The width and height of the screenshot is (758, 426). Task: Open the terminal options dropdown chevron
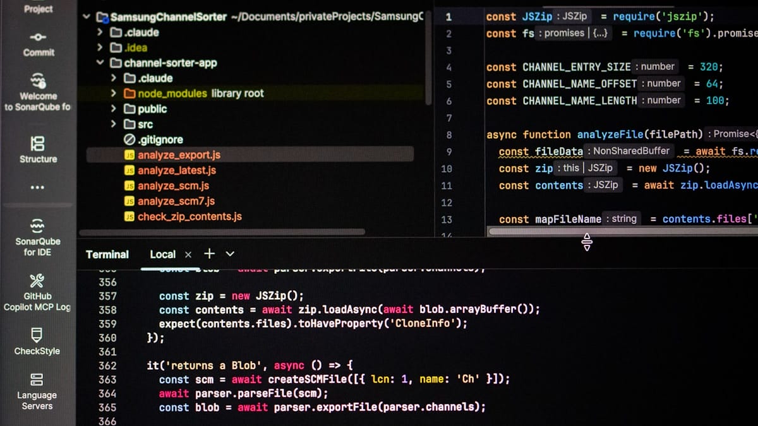click(x=230, y=254)
